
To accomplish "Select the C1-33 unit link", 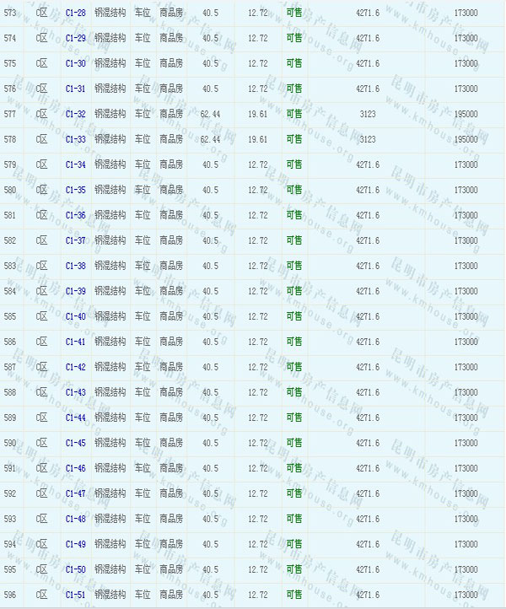I will tap(75, 139).
